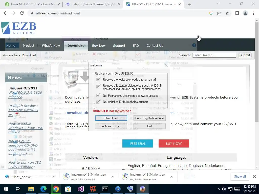Open volume control in system tray
Image resolution: width=259 pixels, height=194 pixels.
point(224,189)
